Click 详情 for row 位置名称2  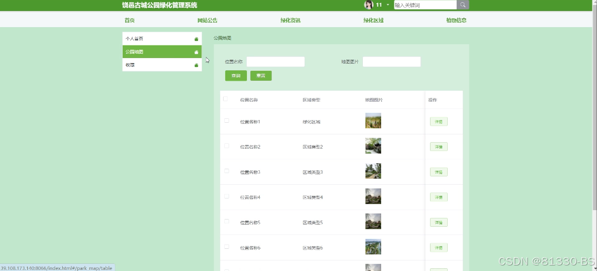click(439, 147)
